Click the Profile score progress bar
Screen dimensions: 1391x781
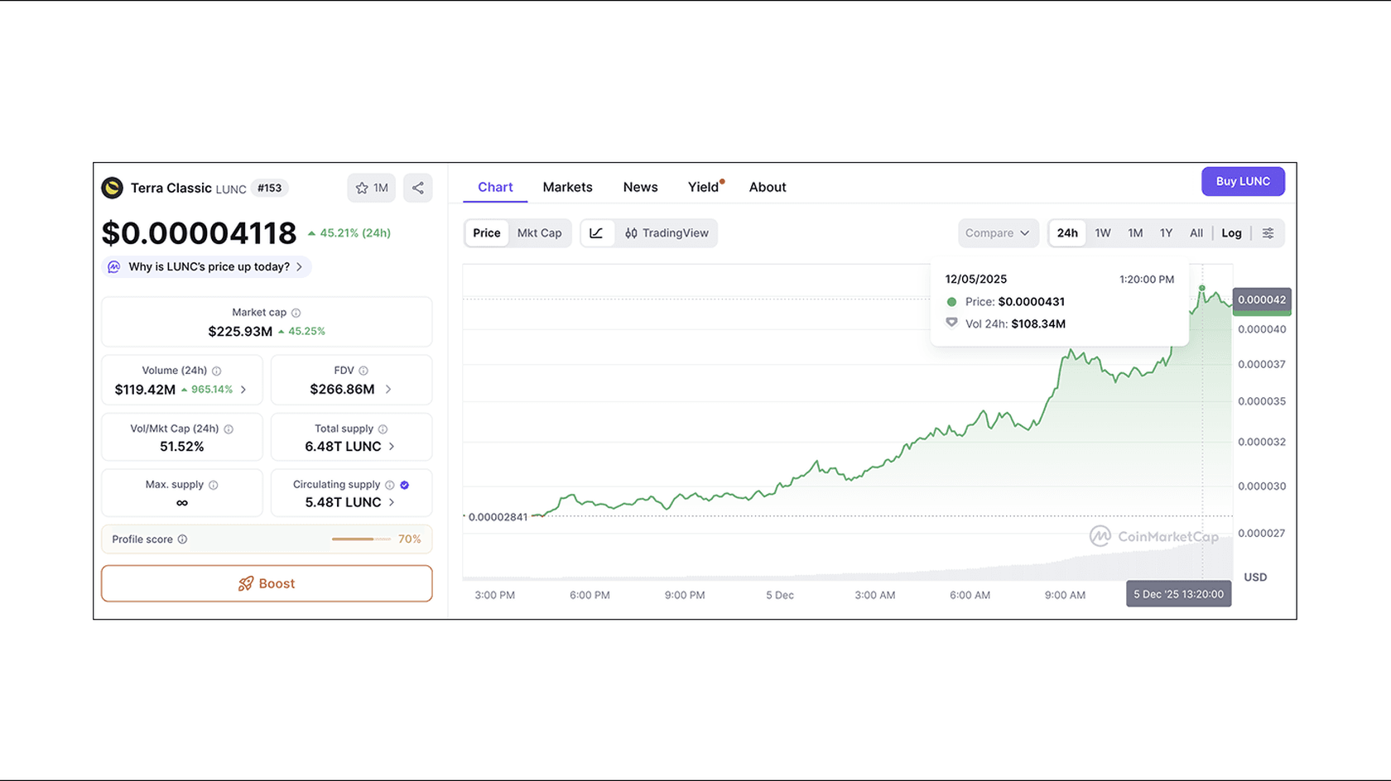click(x=362, y=539)
